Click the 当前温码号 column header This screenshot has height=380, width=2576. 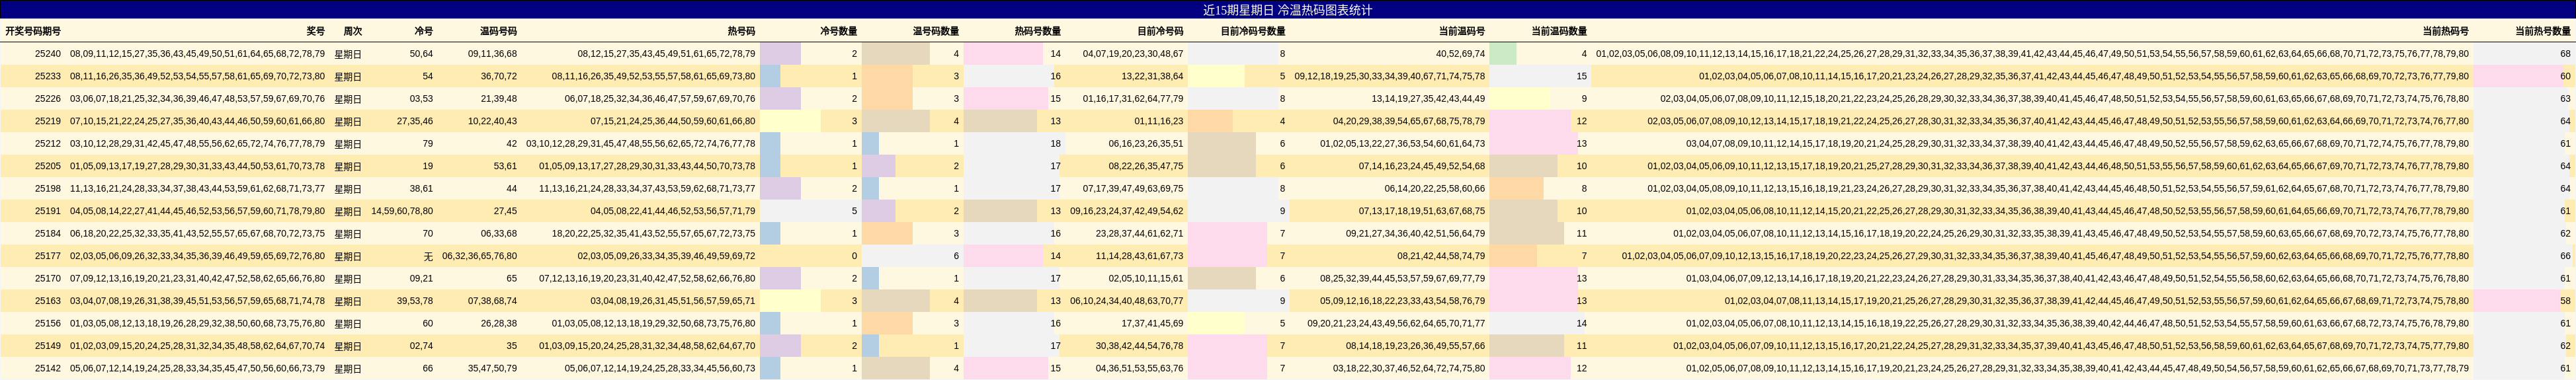(x=1462, y=31)
